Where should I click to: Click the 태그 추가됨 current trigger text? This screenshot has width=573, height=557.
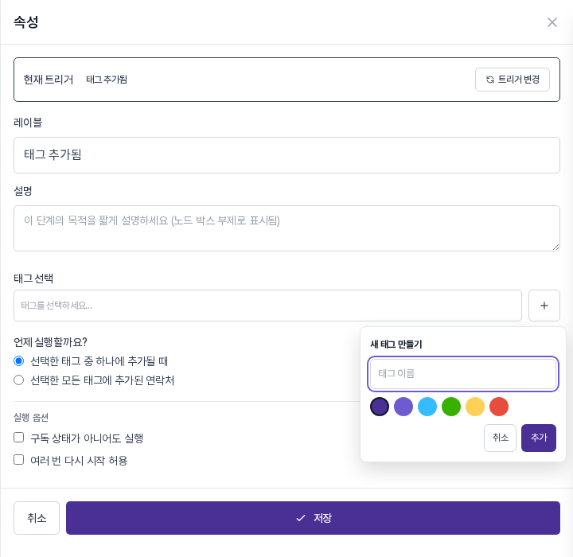(107, 80)
